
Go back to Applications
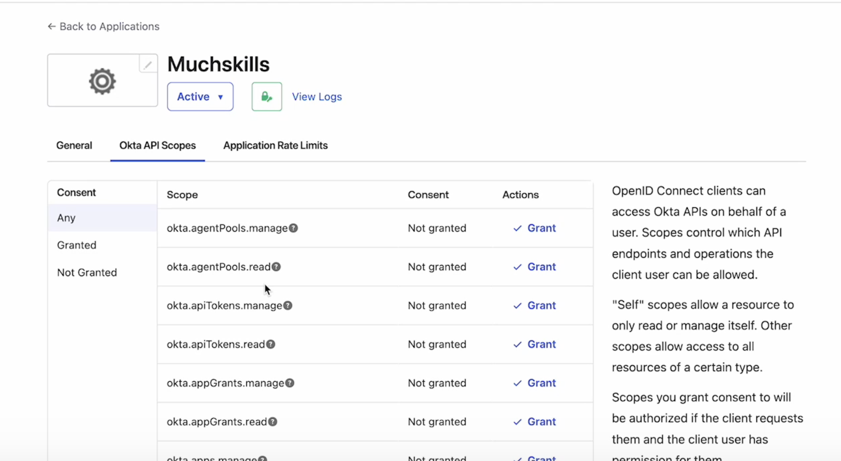coord(103,26)
